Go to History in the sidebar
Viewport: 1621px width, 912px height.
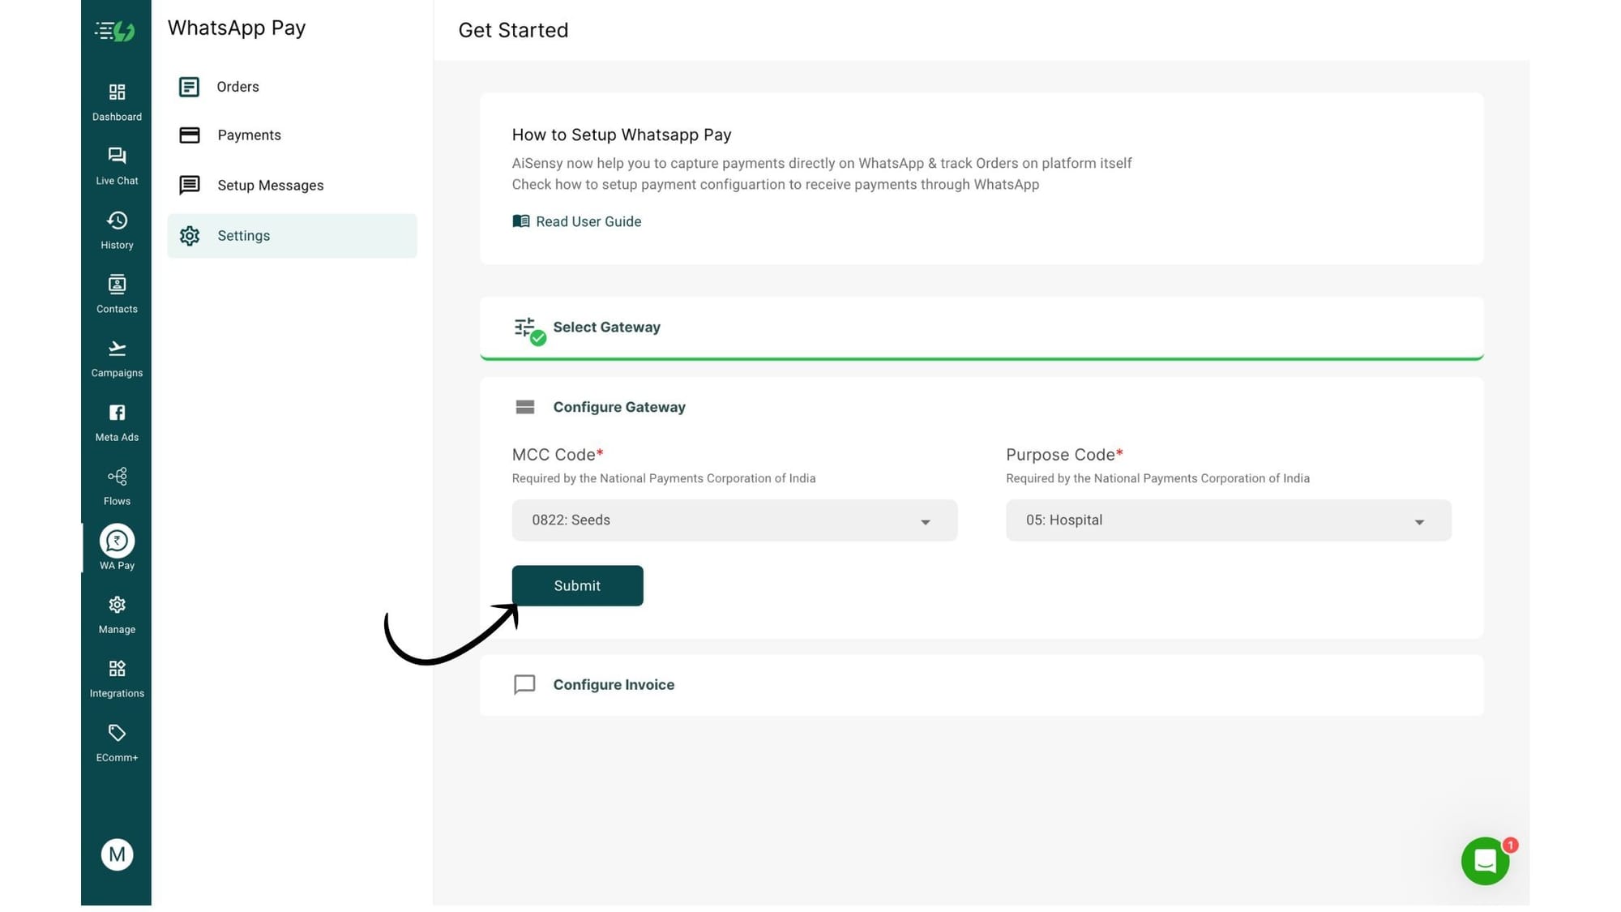[117, 221]
